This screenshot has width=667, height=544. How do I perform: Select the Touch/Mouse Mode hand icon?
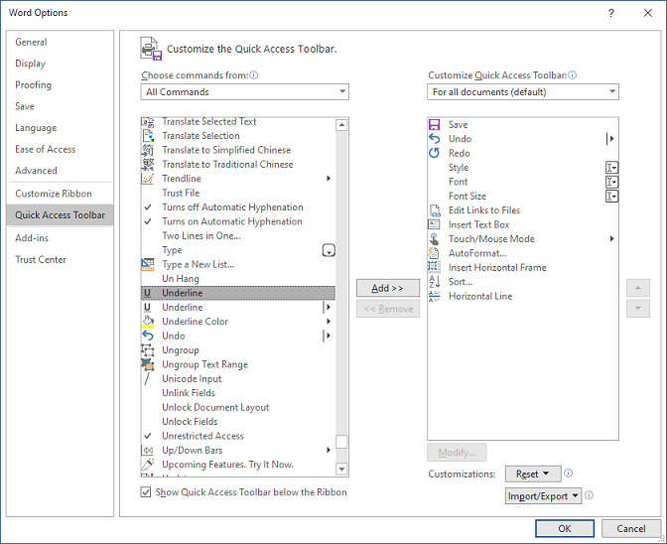pyautogui.click(x=434, y=239)
